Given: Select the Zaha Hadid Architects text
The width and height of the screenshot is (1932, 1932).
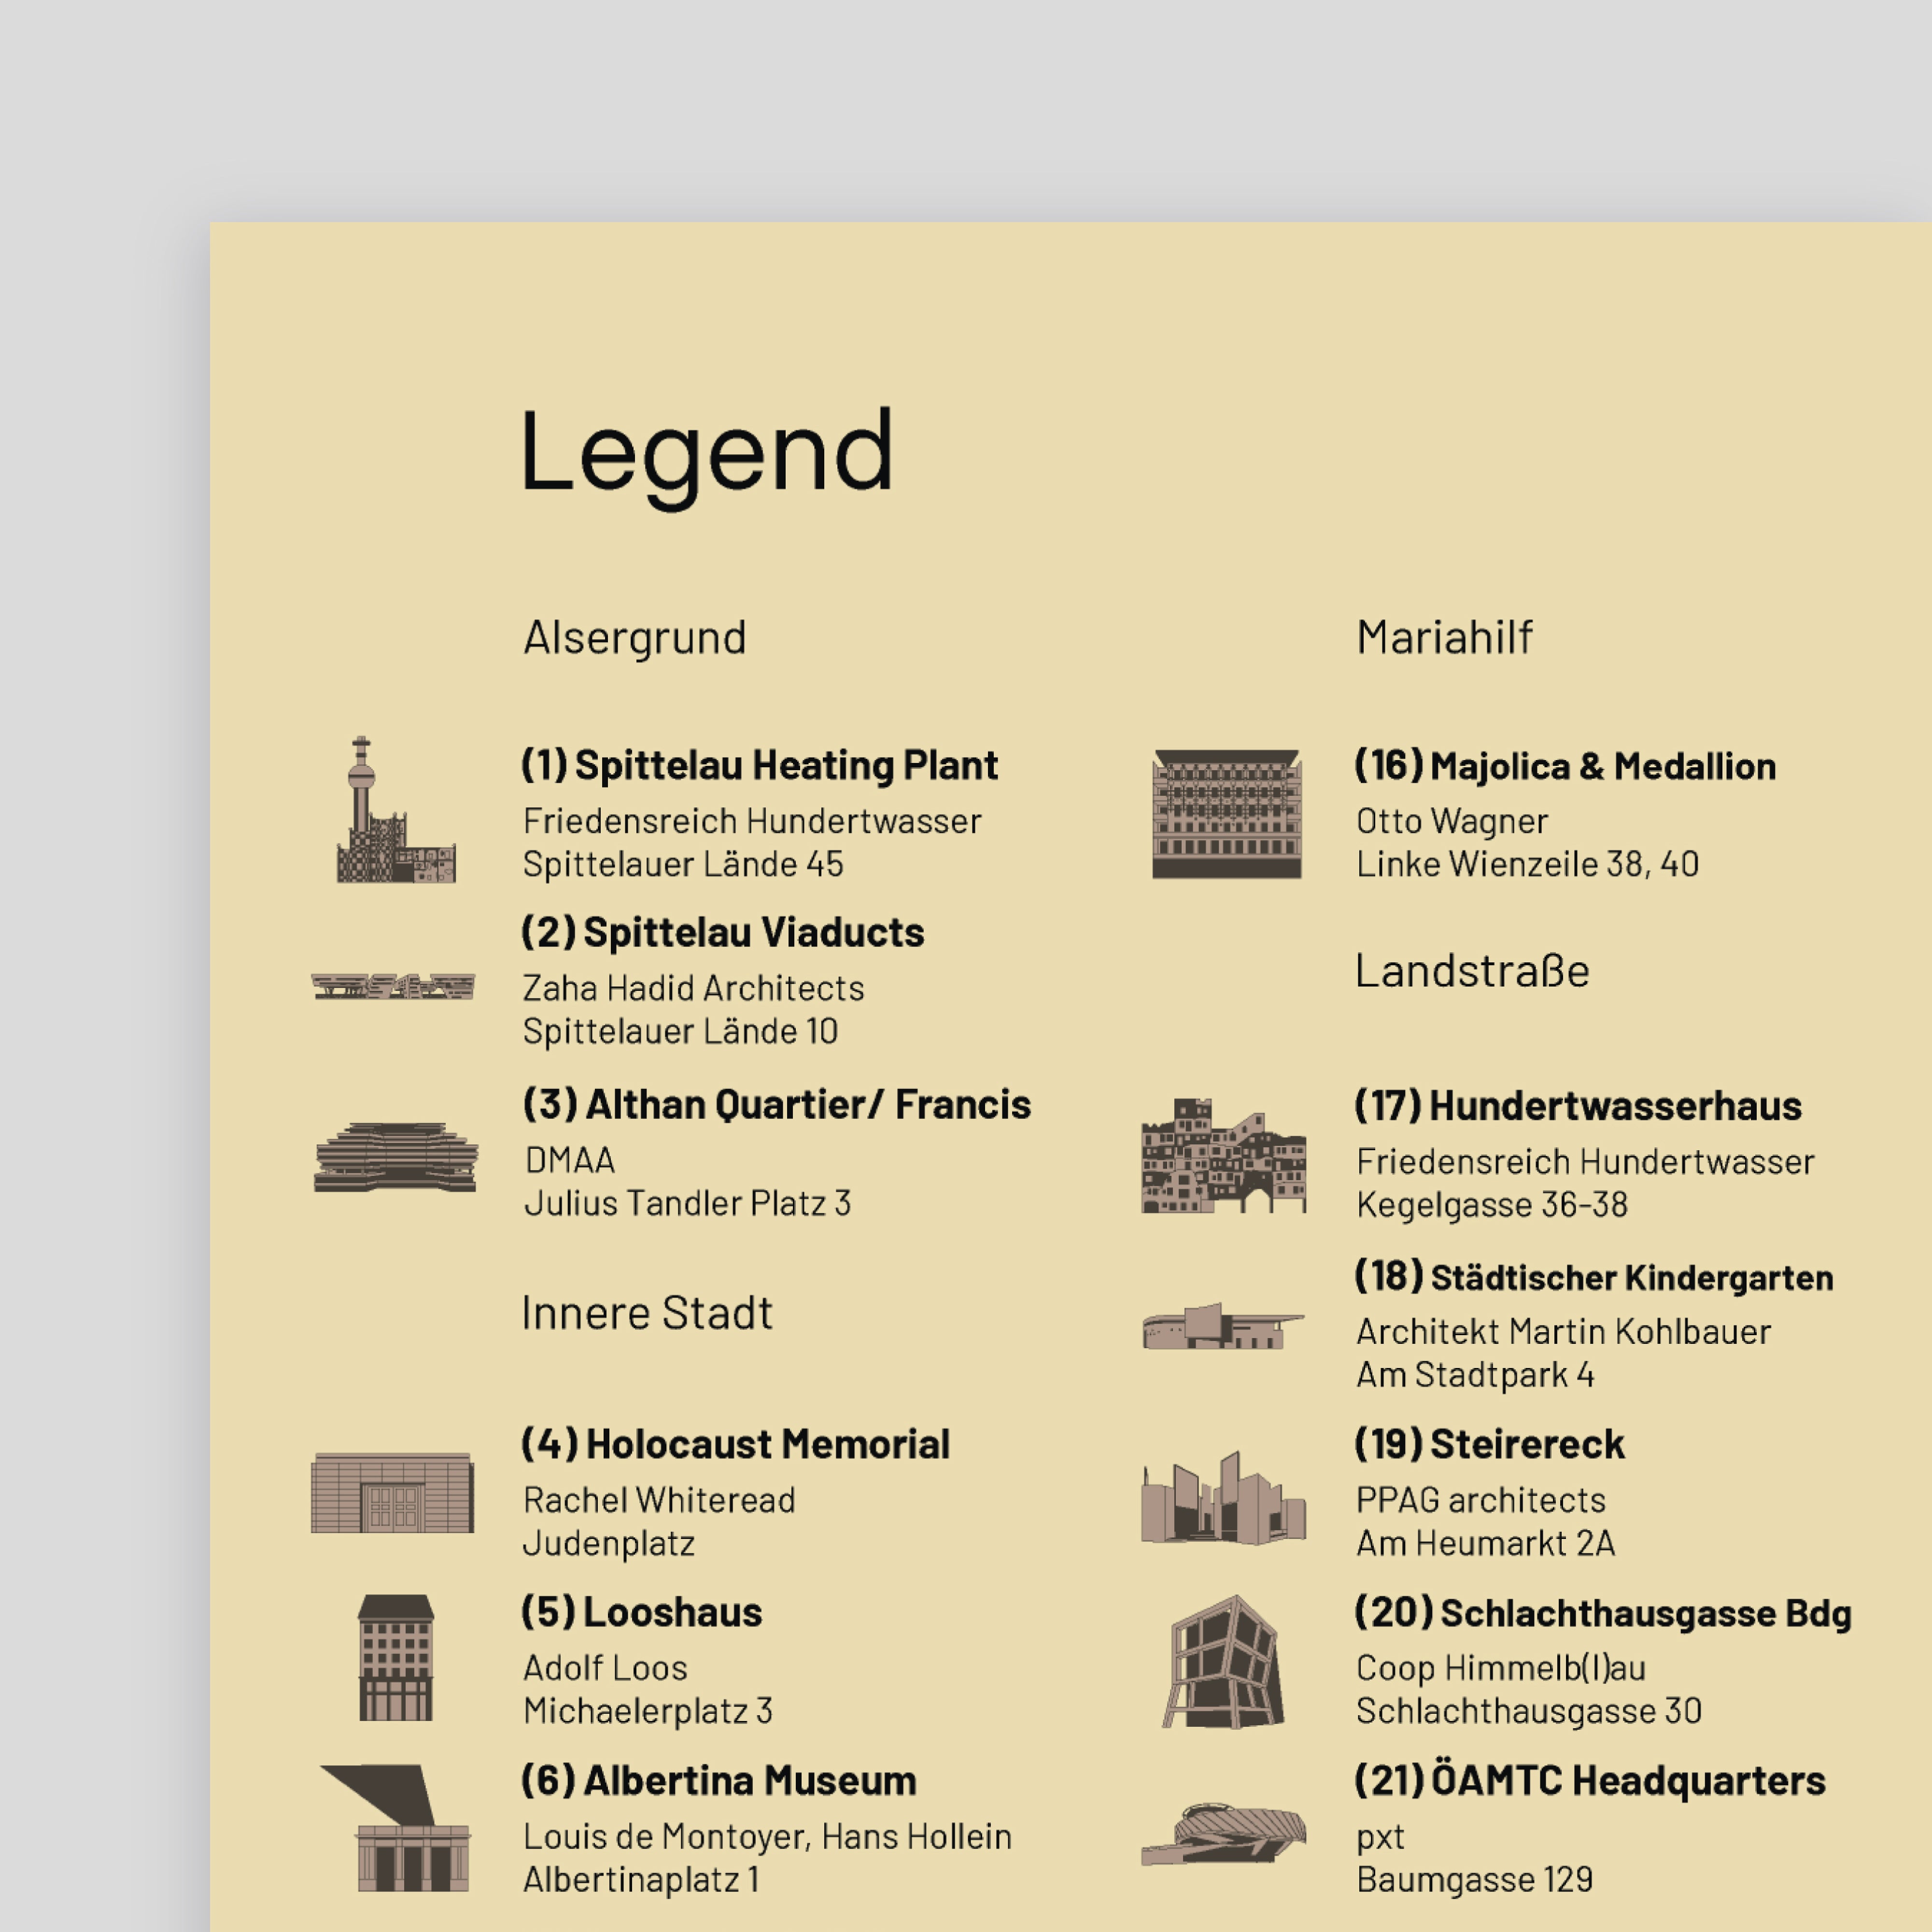Looking at the screenshot, I should [693, 988].
